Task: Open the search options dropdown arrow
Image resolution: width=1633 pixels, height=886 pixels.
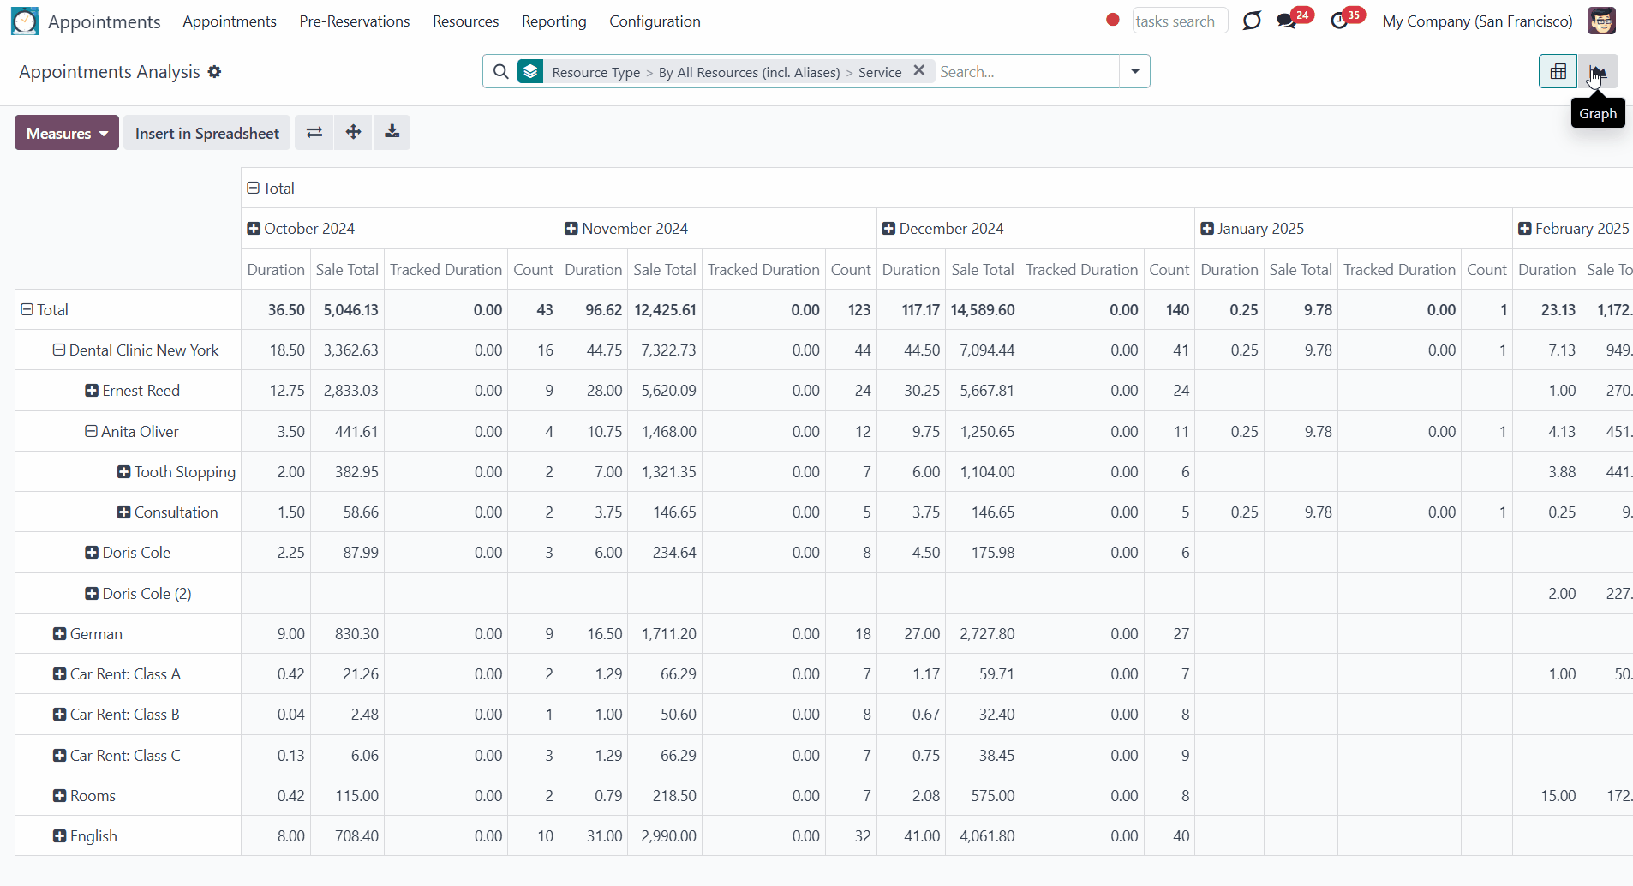Action: [x=1135, y=71]
